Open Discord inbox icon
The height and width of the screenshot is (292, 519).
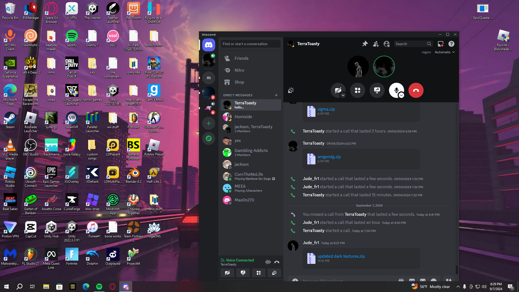coord(441,44)
